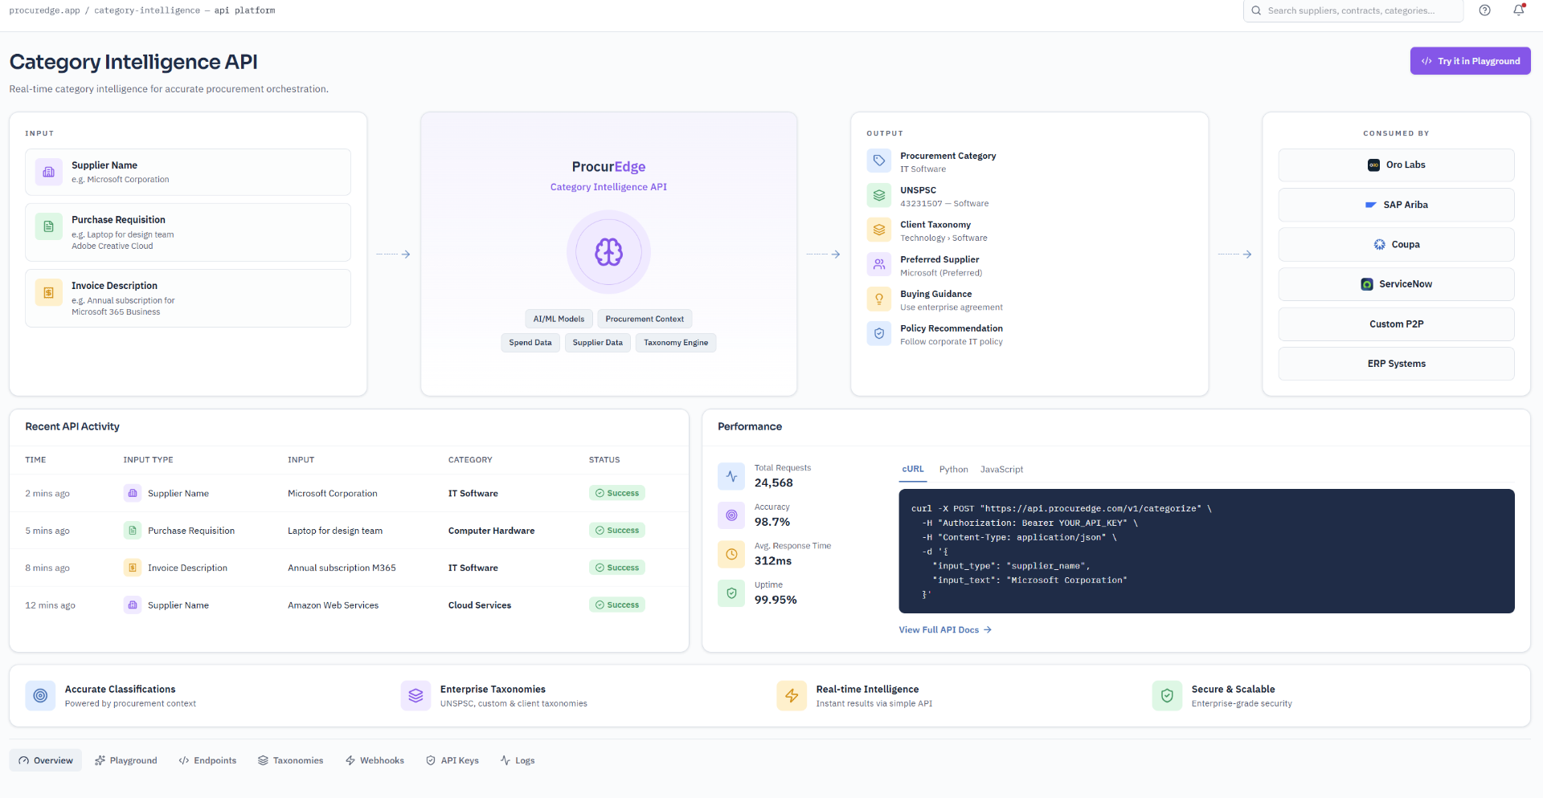The image size is (1543, 798).
Task: Click the SAP Ariba logo icon
Action: coord(1371,205)
